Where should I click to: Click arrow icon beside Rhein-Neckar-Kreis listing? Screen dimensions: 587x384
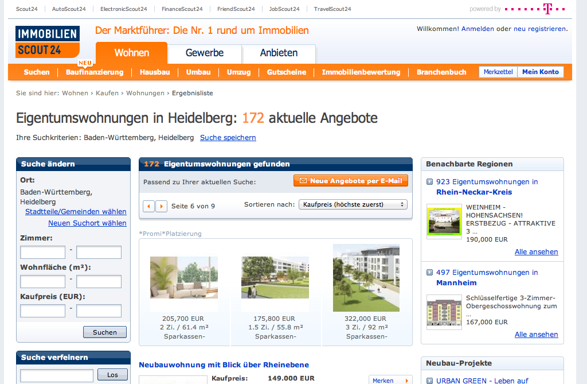[430, 182]
